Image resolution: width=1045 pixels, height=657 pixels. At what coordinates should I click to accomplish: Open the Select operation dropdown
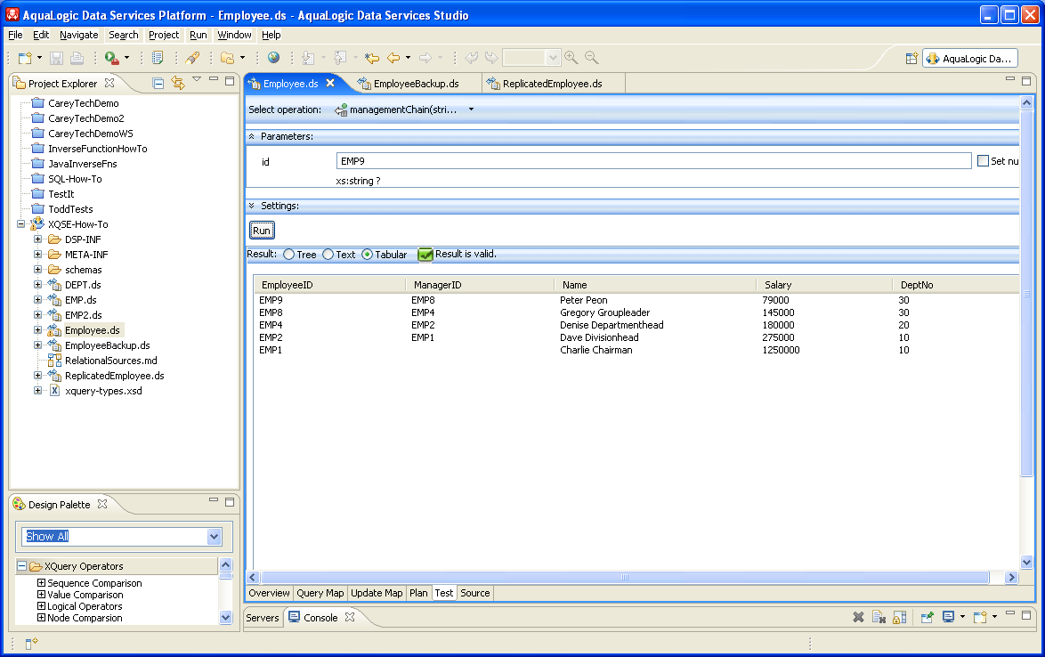coord(471,109)
